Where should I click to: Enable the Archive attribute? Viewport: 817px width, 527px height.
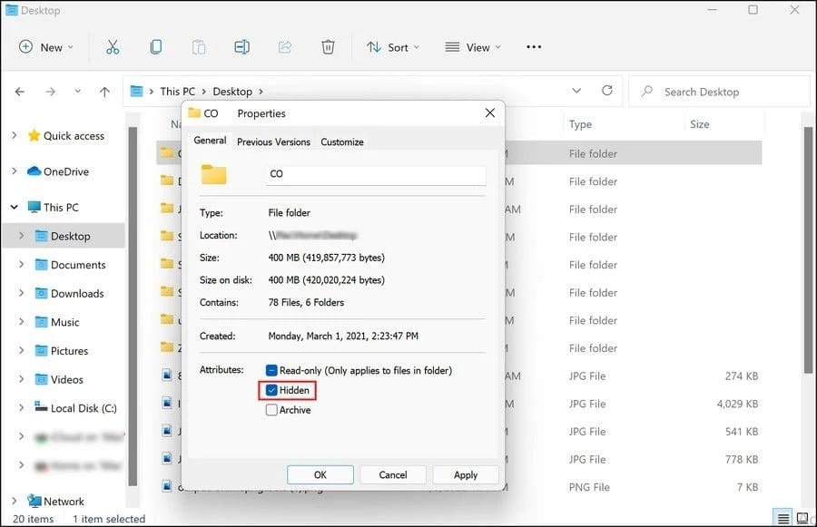pyautogui.click(x=271, y=410)
